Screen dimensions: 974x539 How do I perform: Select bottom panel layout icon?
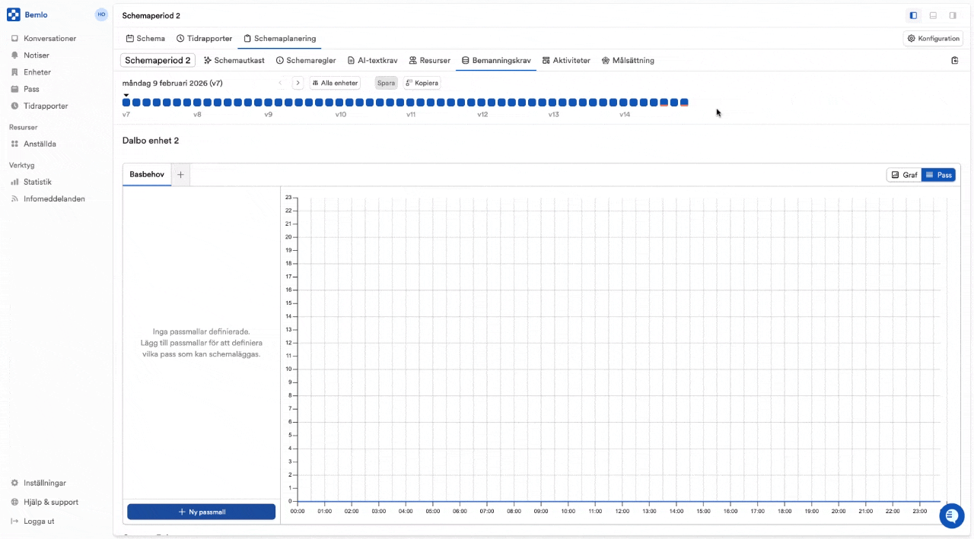(x=933, y=15)
